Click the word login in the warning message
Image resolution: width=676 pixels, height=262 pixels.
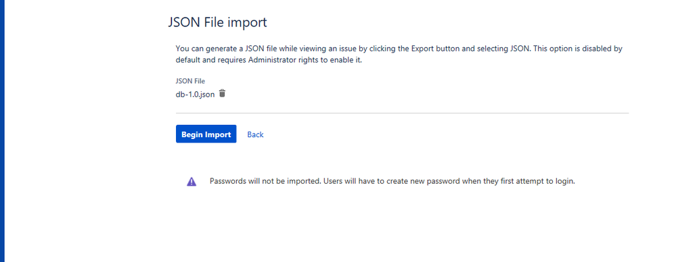click(x=565, y=182)
